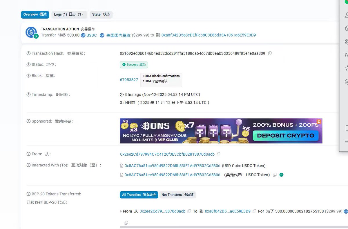Open sender address 0x2ee2Cd797994C7C4126f3E3CbfB02813870d0acb
The image size is (348, 229).
click(x=167, y=154)
